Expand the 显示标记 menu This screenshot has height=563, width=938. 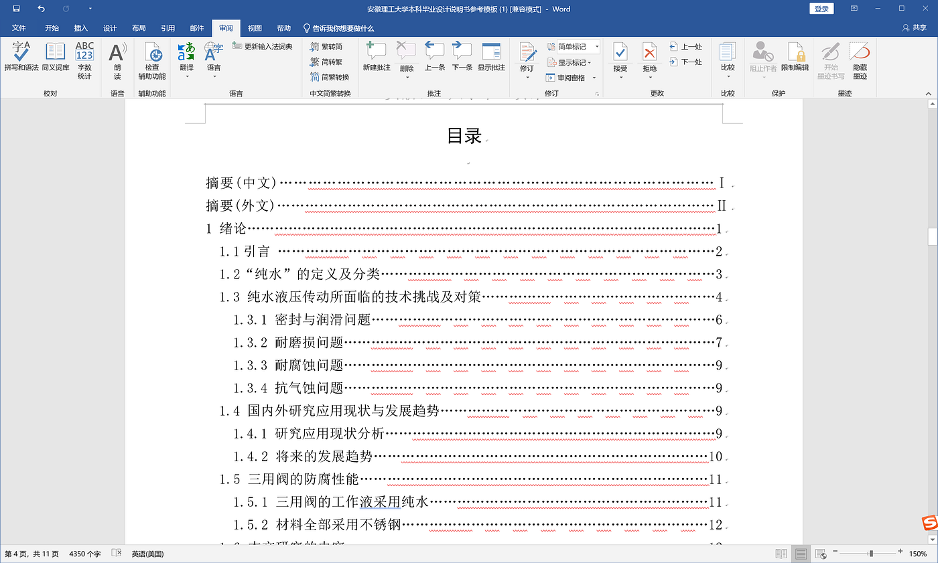(x=570, y=62)
